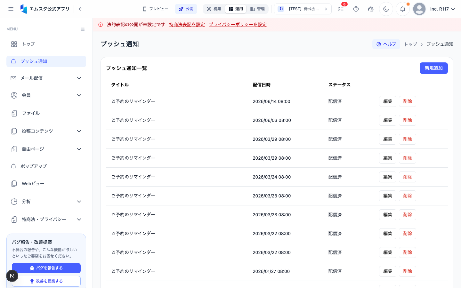
Task: Click the 改善を提案する button
Action: [46, 281]
